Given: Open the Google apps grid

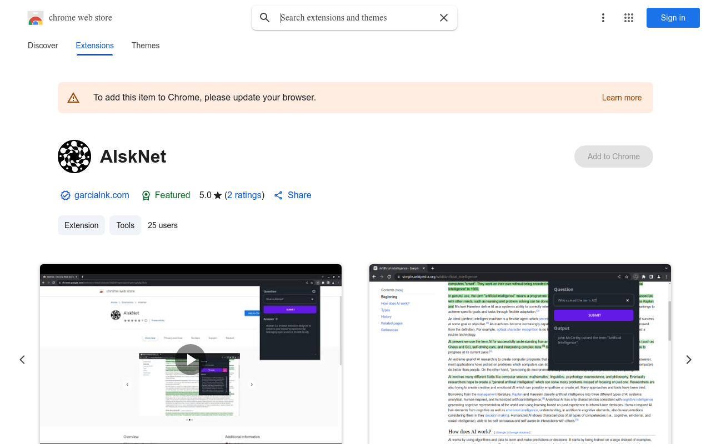Looking at the screenshot, I should [x=629, y=18].
